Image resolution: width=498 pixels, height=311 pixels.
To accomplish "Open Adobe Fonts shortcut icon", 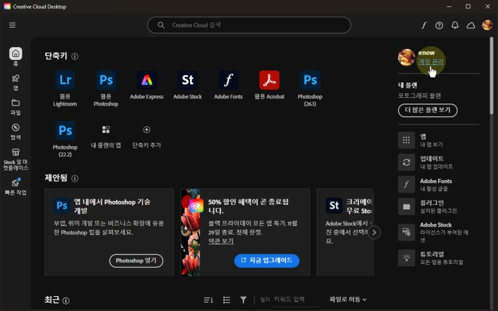I will click(228, 80).
